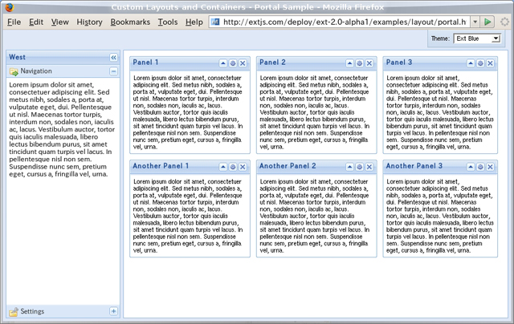This screenshot has width=514, height=324.
Task: Close Another Panel 2 with X icon
Action: (x=369, y=167)
